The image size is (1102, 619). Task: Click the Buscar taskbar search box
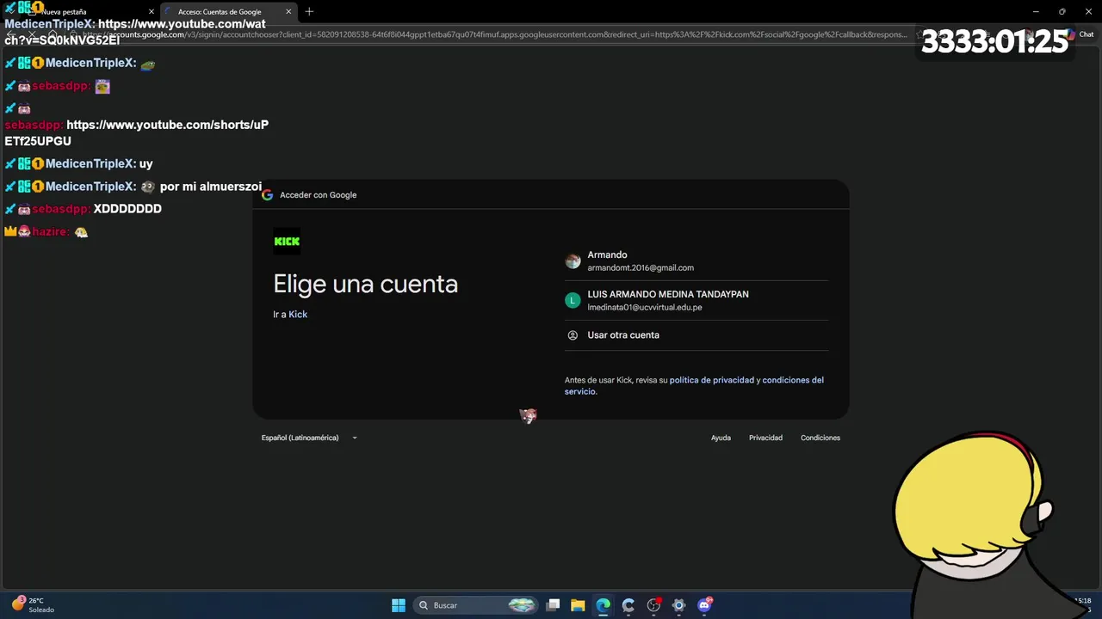[x=475, y=605]
